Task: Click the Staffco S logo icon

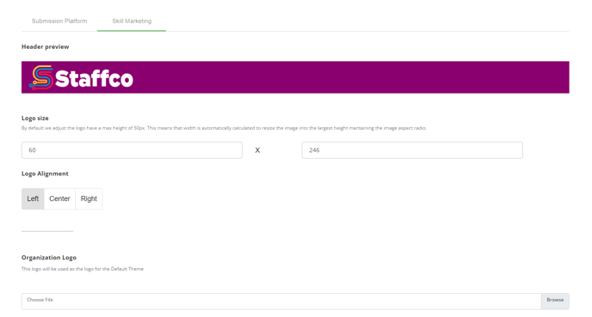Action: pos(41,77)
